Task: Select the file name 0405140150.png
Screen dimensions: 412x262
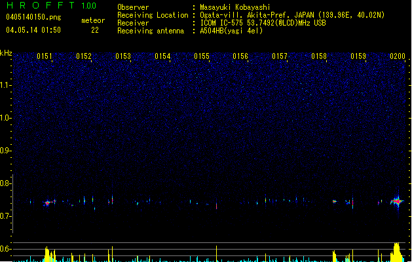Action: 33,17
